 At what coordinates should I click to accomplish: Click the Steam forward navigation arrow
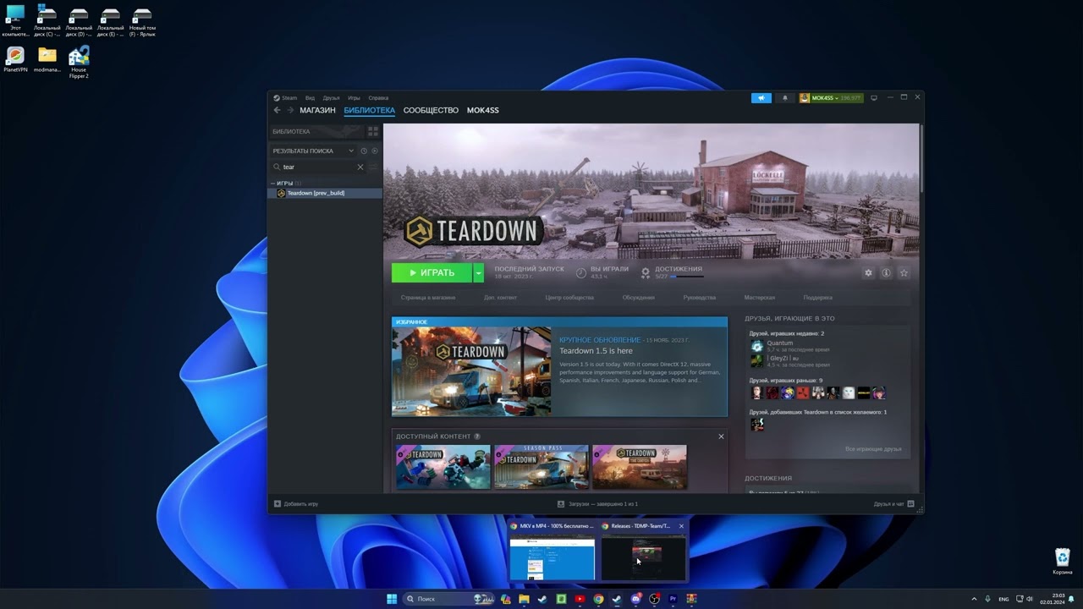(x=290, y=110)
